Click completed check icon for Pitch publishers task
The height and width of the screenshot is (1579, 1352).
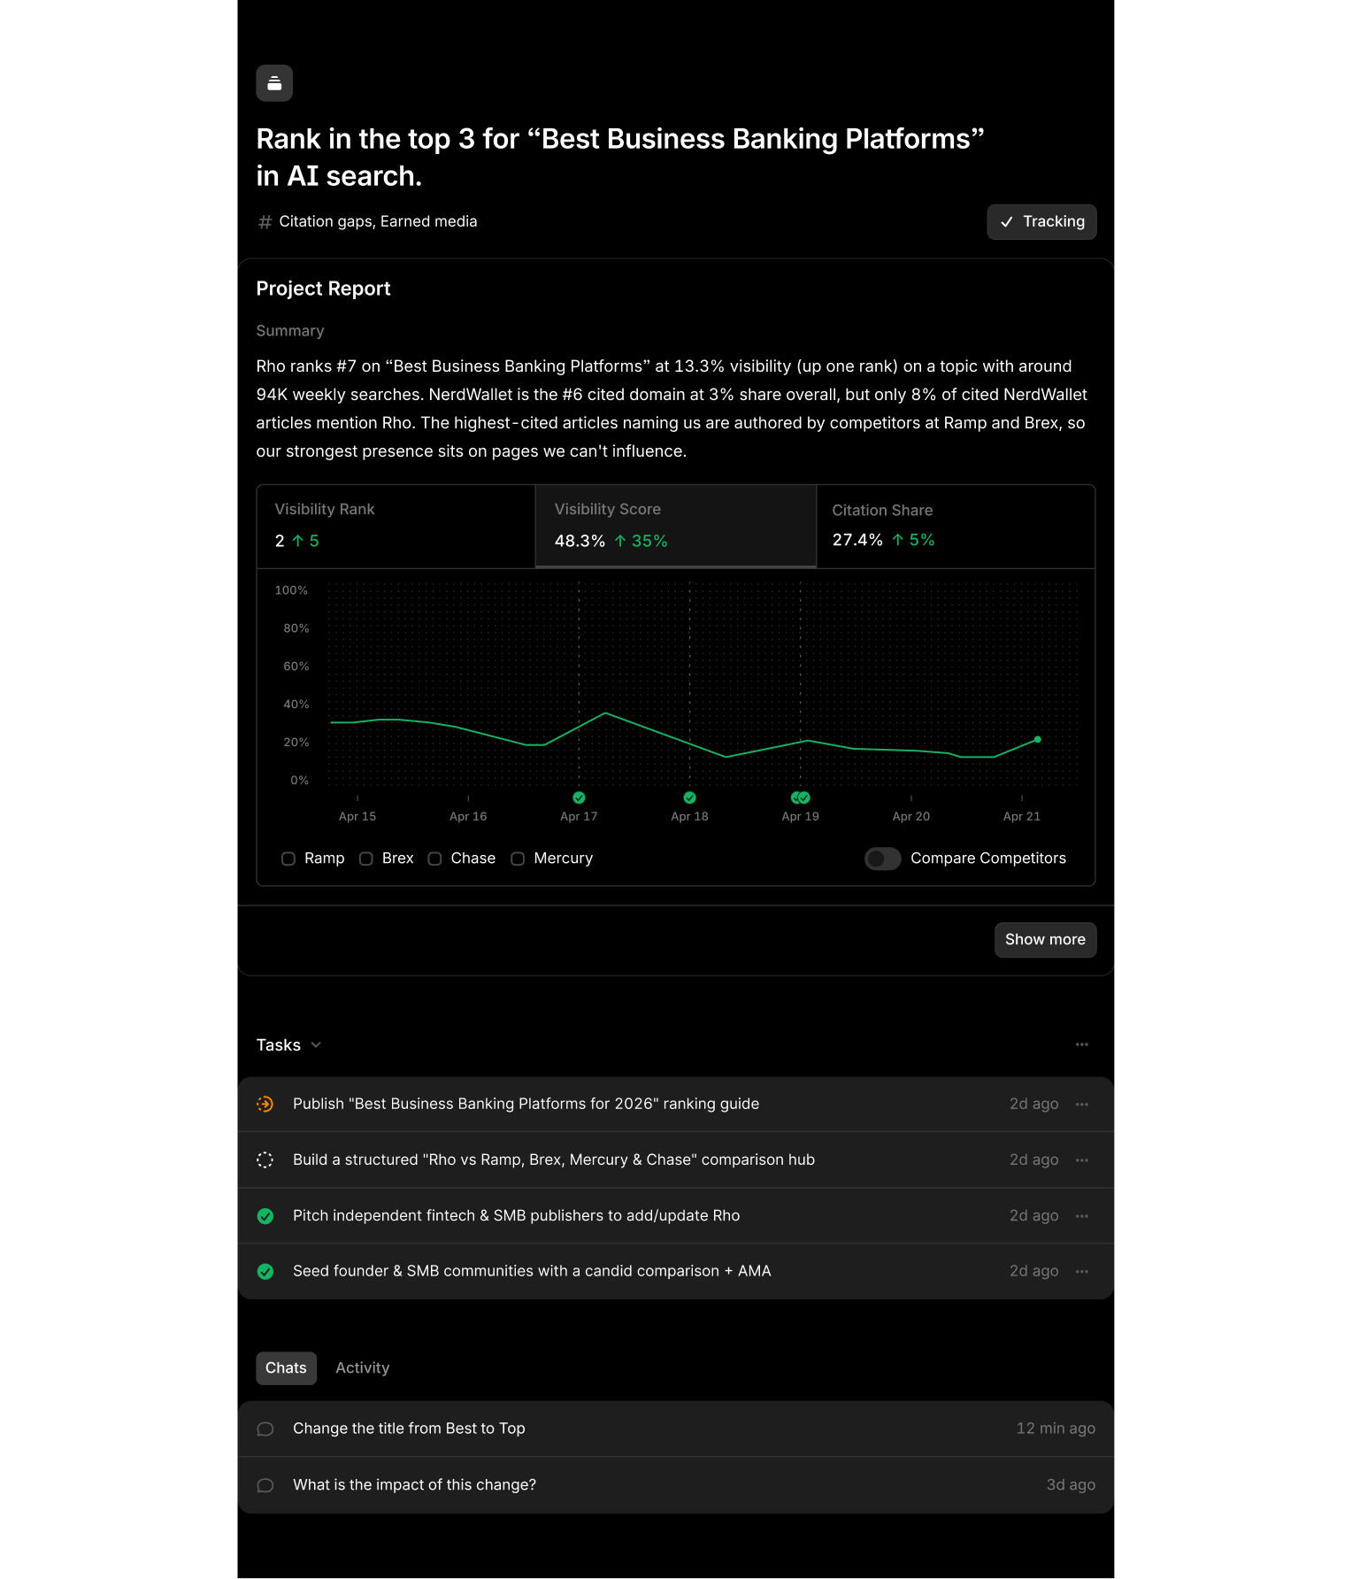[265, 1216]
